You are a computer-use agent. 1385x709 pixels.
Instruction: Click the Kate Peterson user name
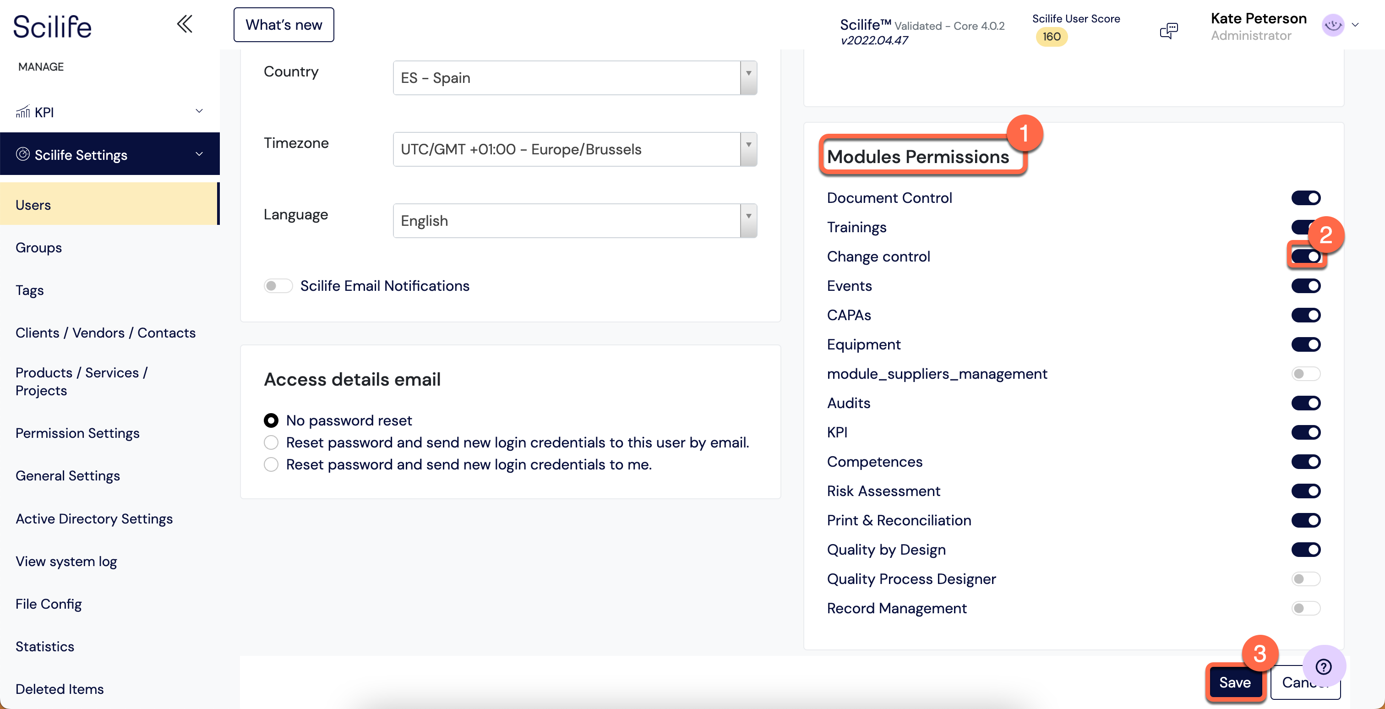coord(1259,18)
